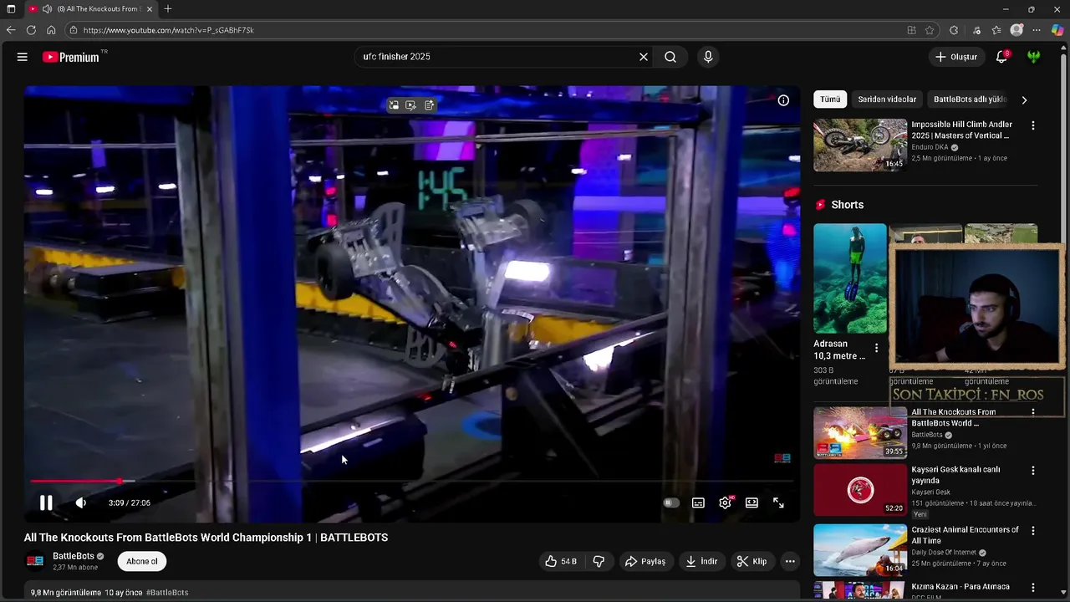Click the address bar URL
The image size is (1070, 602).
click(x=169, y=30)
